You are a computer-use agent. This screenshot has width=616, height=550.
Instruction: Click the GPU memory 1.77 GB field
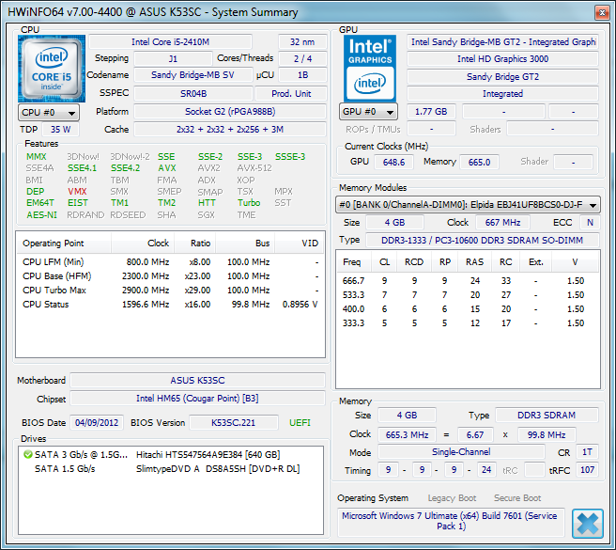click(431, 112)
